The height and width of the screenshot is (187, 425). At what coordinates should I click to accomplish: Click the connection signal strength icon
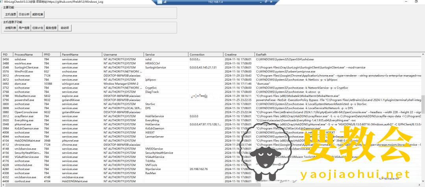(x=165, y=2)
